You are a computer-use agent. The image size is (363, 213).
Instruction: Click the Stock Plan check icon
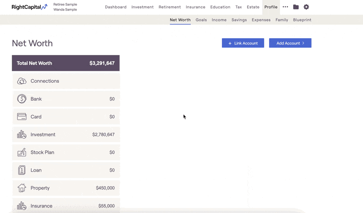22,152
